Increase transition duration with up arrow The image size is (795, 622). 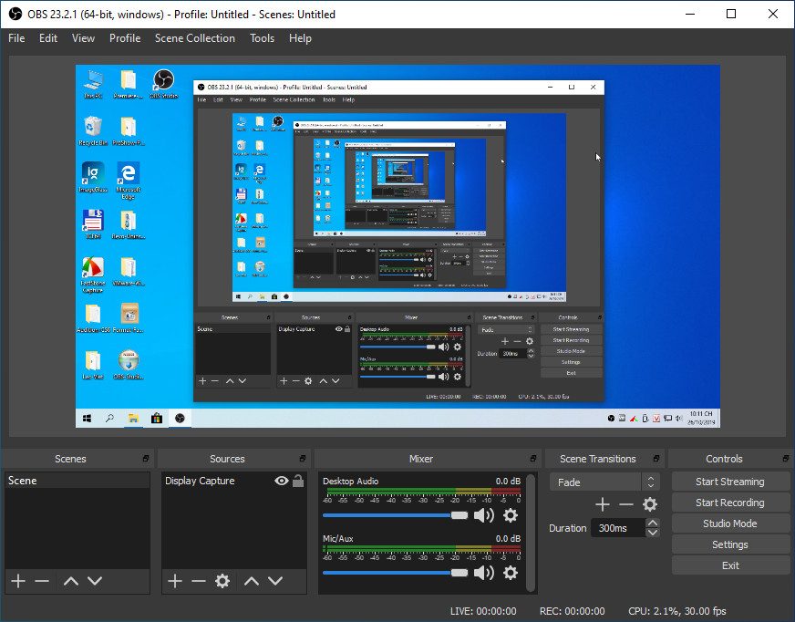coord(652,524)
